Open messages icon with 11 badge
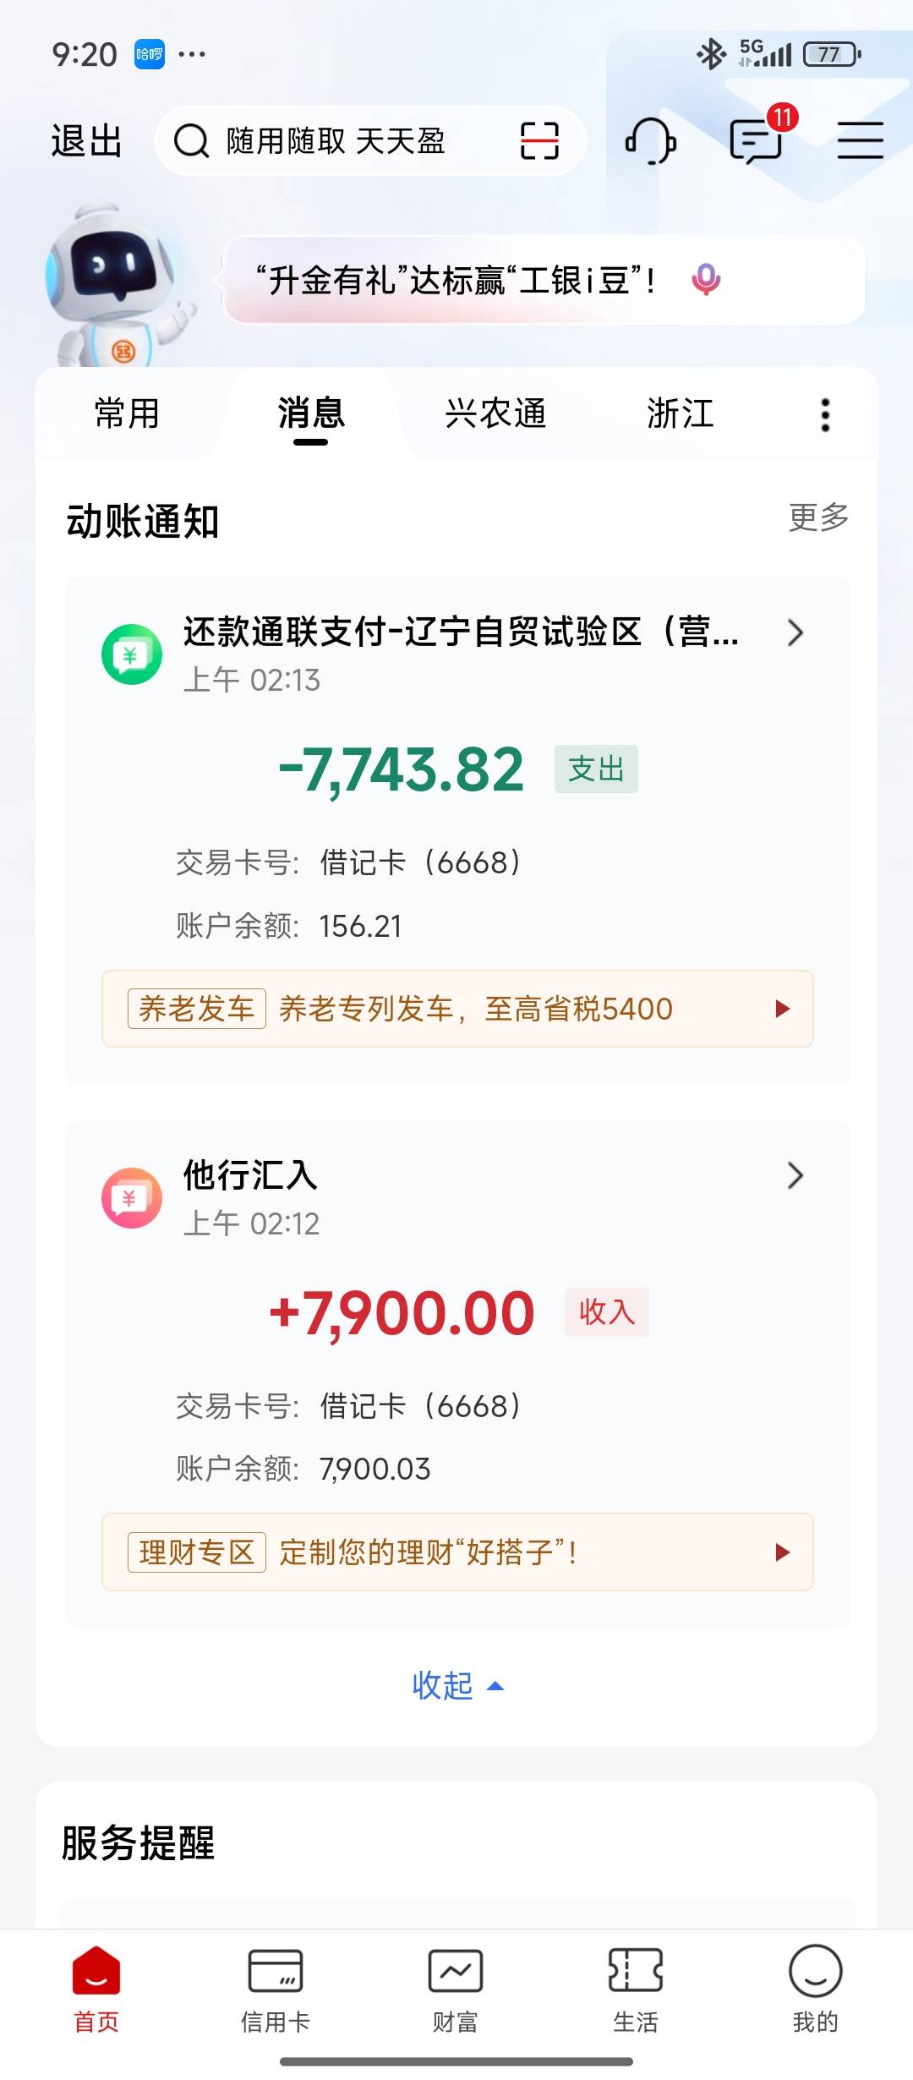Viewport: 913px width, 2080px height. click(757, 139)
